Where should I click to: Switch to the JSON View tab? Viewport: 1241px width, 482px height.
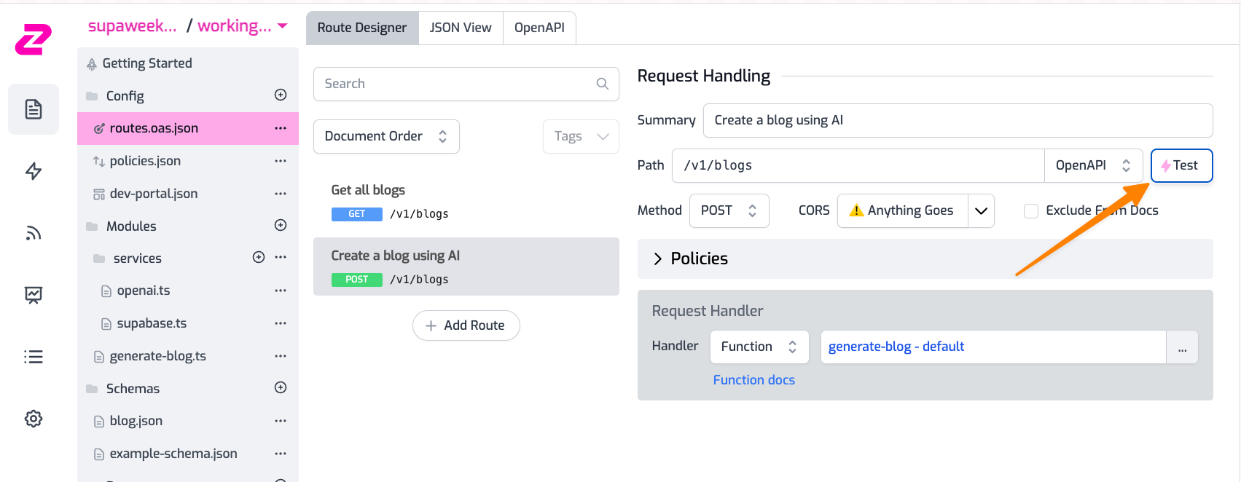pos(461,28)
